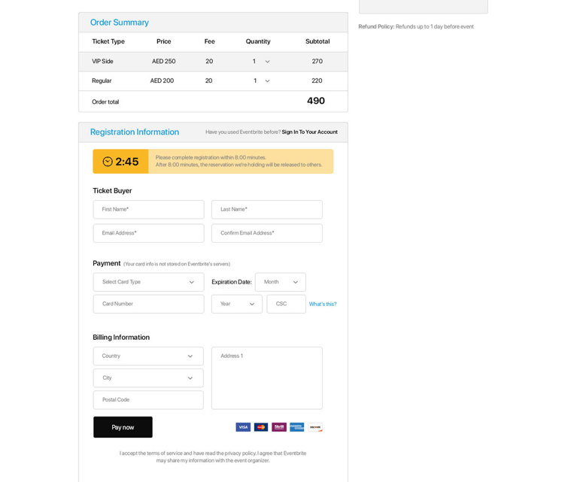
Task: Open Select Card Type dropdown
Action: click(148, 282)
